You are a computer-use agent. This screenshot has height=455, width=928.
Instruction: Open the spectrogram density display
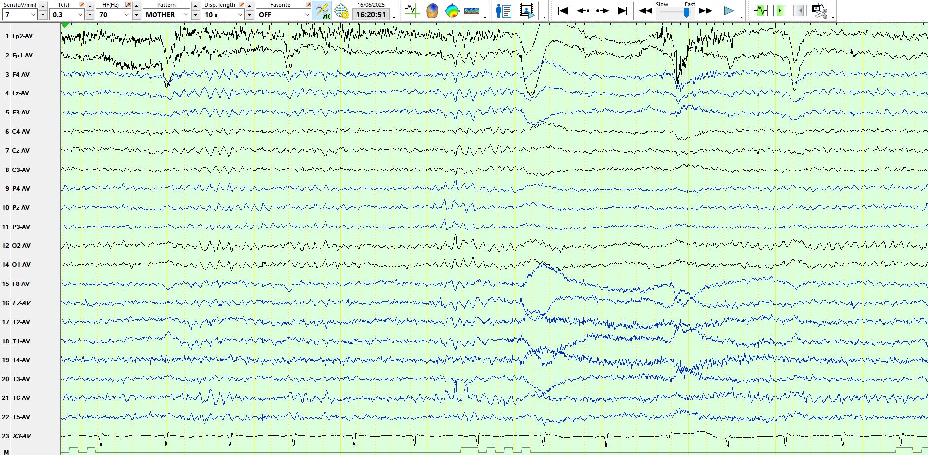coord(472,11)
